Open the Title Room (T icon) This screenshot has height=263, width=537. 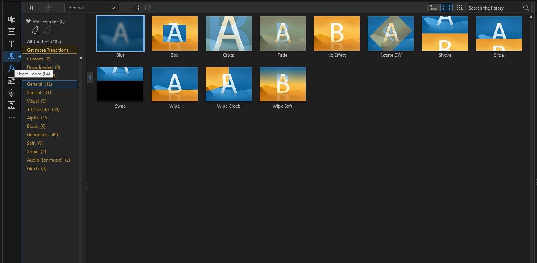[x=12, y=44]
